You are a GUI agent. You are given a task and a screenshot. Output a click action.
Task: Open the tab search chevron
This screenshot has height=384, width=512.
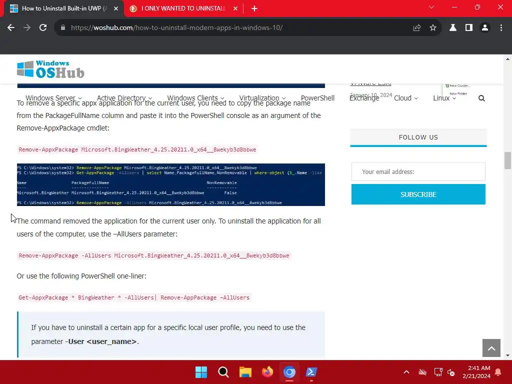pos(431,7)
